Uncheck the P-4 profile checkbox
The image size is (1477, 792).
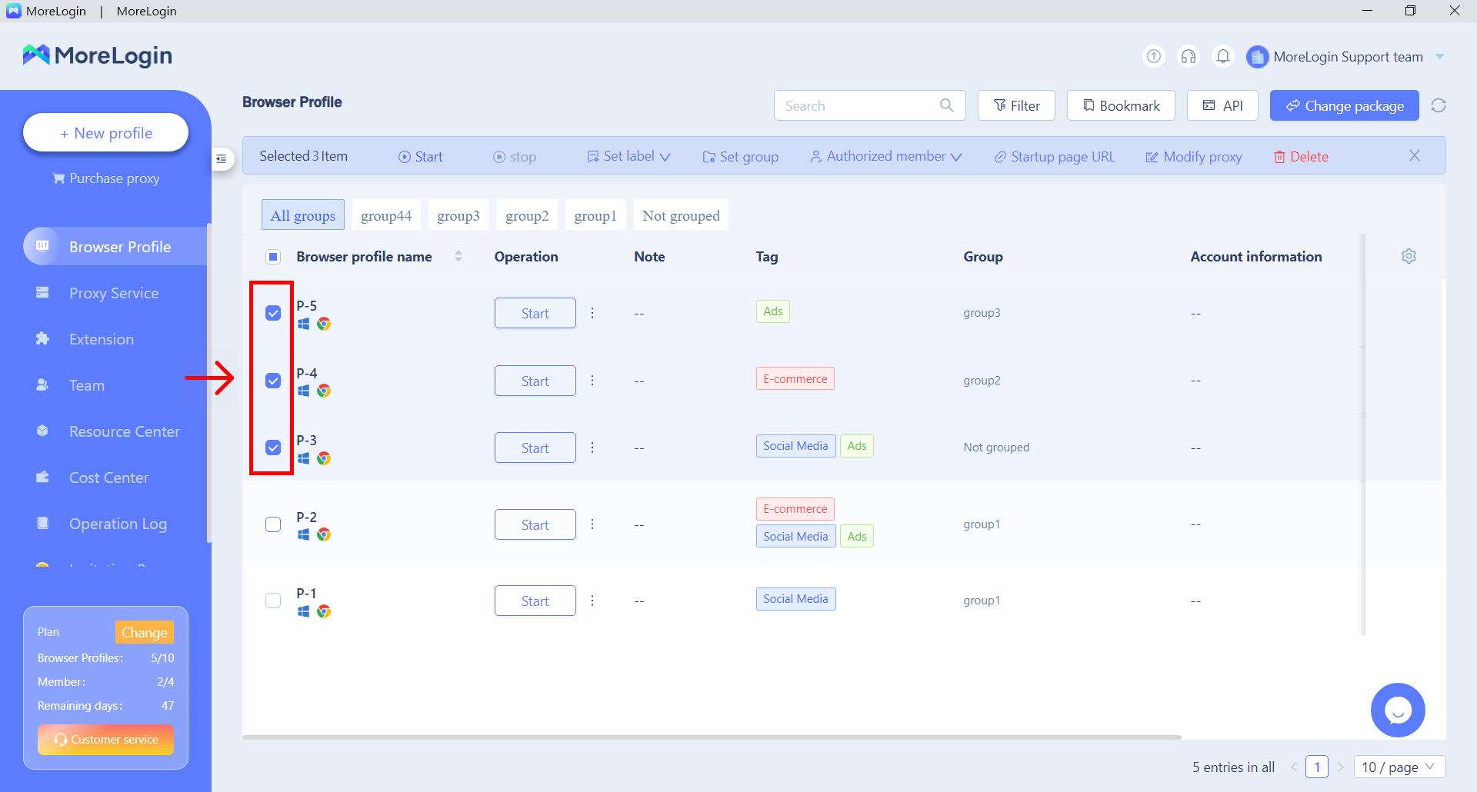point(273,381)
